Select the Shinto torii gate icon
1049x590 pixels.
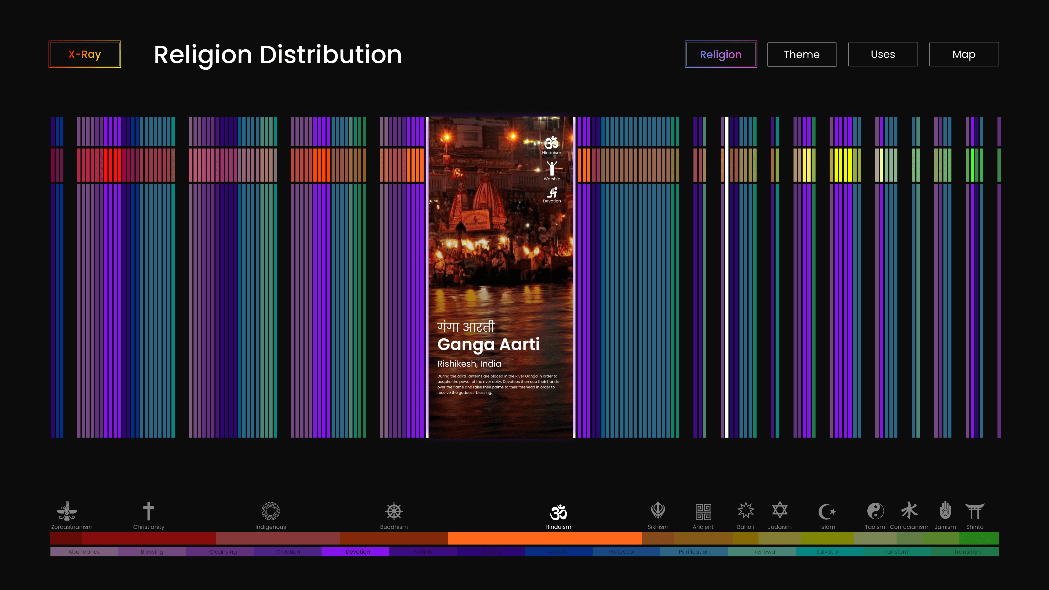[975, 511]
